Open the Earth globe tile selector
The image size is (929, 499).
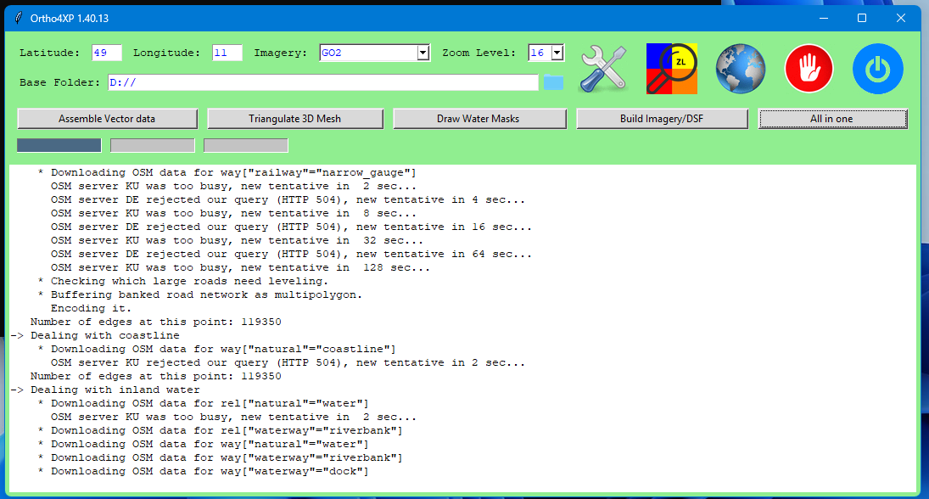(741, 69)
